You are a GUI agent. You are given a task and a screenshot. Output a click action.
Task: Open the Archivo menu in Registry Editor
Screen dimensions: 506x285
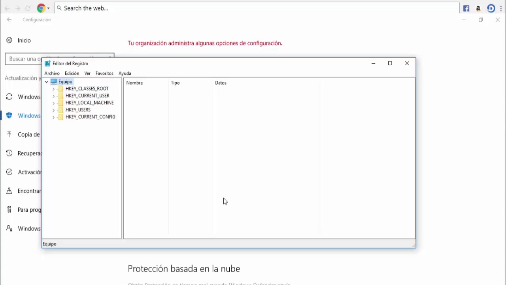coord(52,73)
